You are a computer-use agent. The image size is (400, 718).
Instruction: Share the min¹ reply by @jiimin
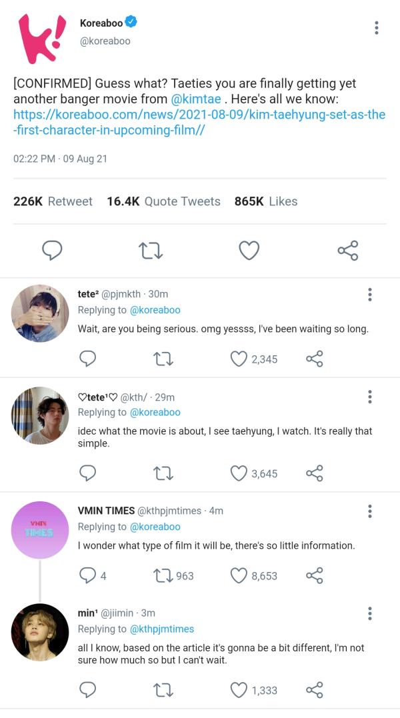[315, 690]
